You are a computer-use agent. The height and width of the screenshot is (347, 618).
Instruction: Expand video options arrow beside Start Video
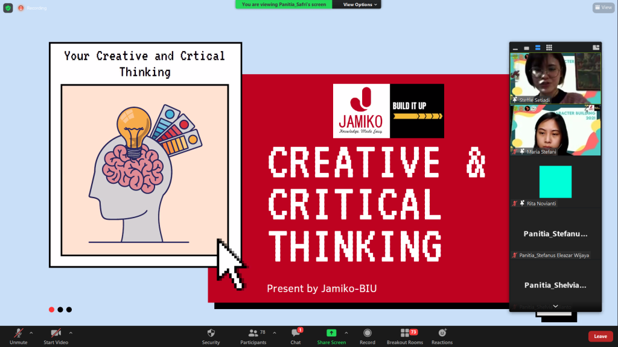tap(71, 333)
